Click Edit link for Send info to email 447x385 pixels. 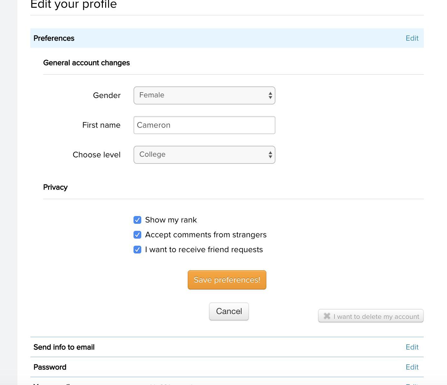412,347
